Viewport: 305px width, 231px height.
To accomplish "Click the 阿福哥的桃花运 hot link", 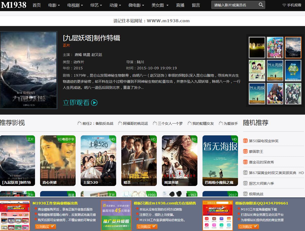I will point(135,123).
